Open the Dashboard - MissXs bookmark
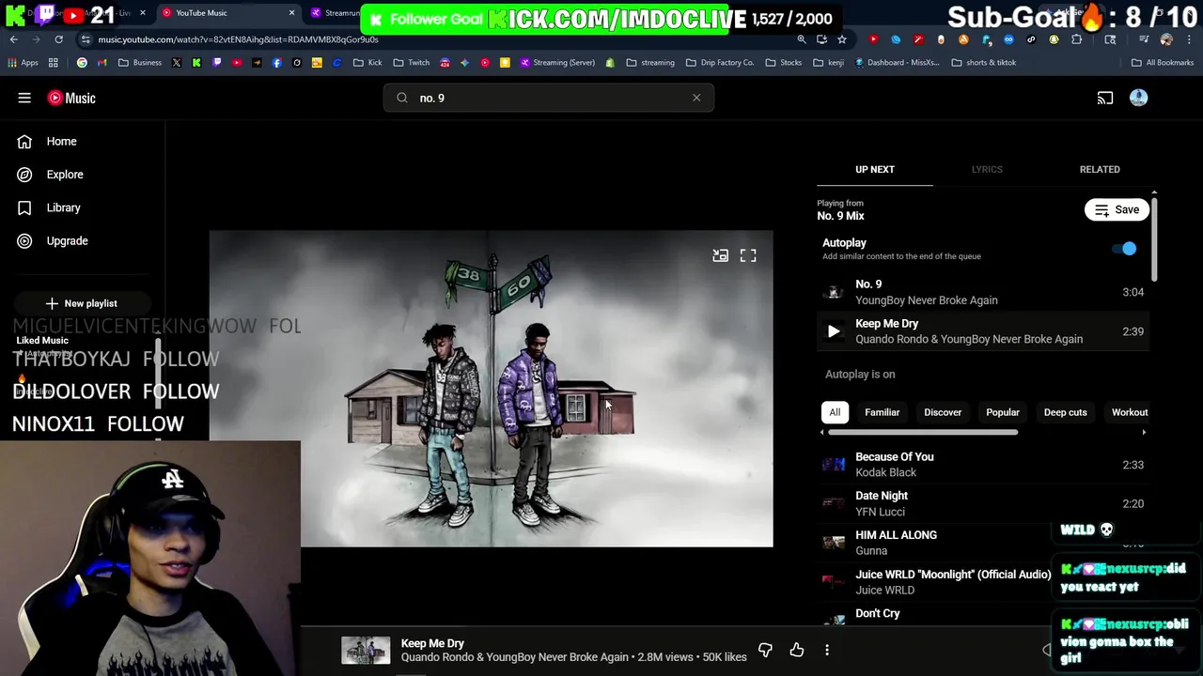 point(897,63)
